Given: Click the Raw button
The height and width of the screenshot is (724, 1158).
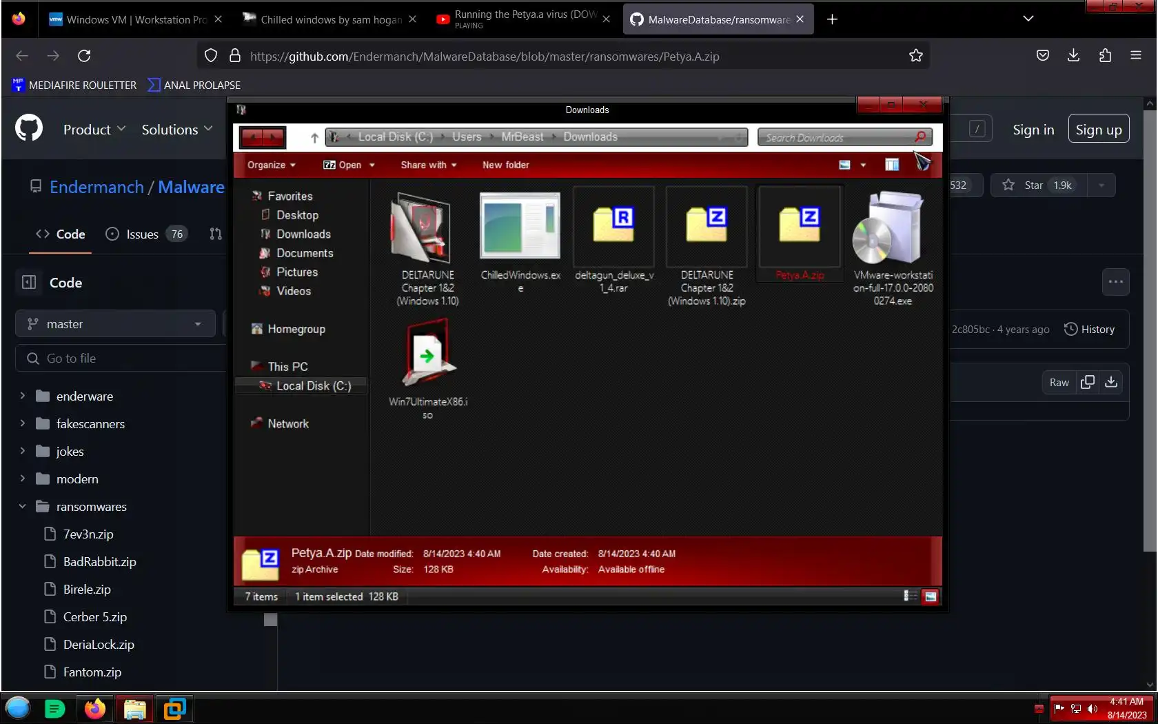Looking at the screenshot, I should click(x=1059, y=382).
